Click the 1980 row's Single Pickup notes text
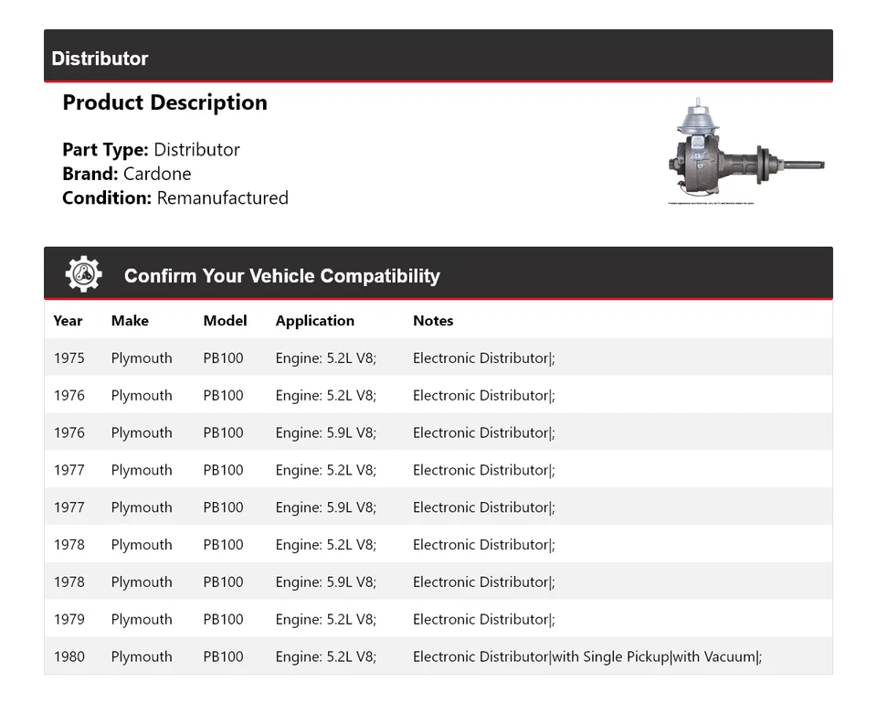This screenshot has height=704, width=877. click(610, 656)
